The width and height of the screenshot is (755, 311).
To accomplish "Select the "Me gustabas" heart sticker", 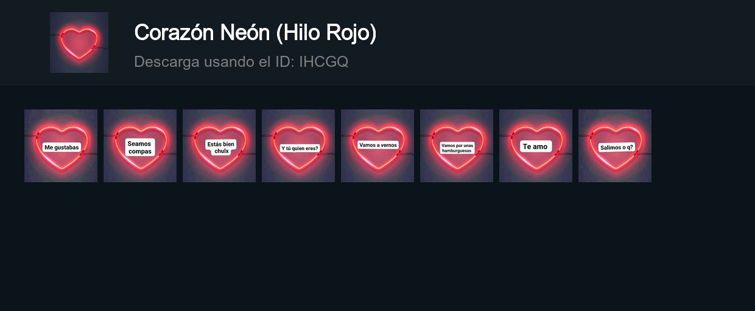I will [x=61, y=146].
